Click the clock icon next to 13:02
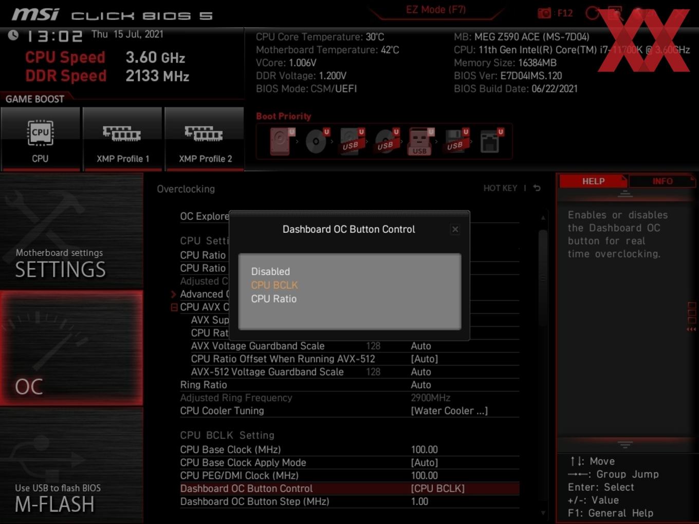This screenshot has height=524, width=699. click(x=13, y=35)
